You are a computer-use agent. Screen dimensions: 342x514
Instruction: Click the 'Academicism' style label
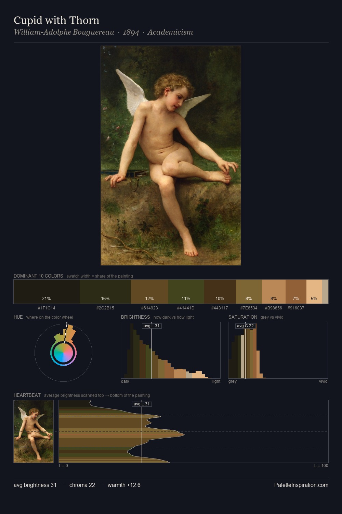click(x=170, y=32)
